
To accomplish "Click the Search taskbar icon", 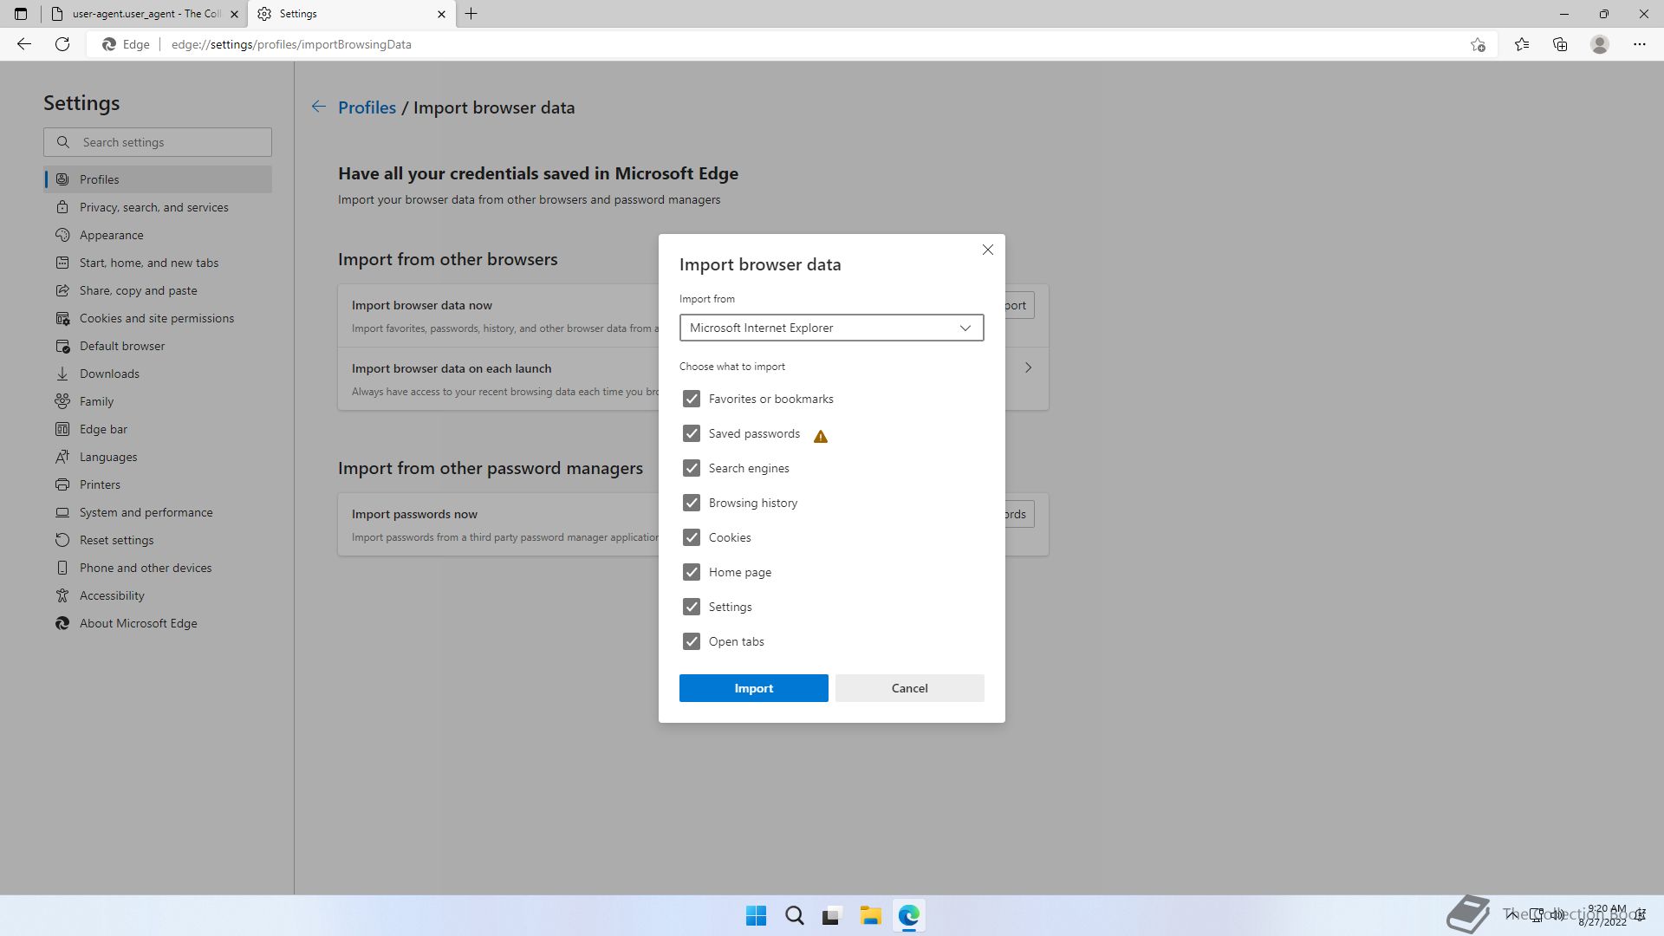I will [x=792, y=915].
